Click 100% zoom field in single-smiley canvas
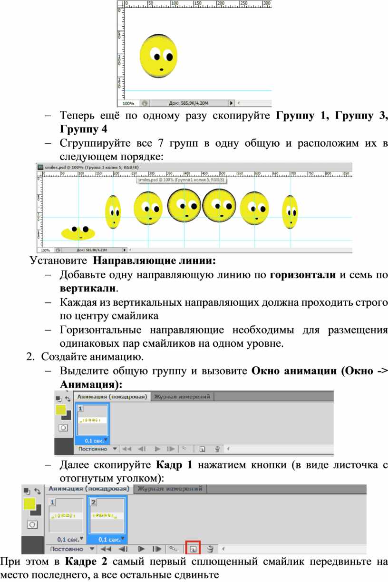388x582 pixels. (129, 103)
